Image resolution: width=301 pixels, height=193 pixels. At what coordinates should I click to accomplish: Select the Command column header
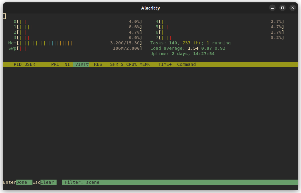click(x=186, y=64)
